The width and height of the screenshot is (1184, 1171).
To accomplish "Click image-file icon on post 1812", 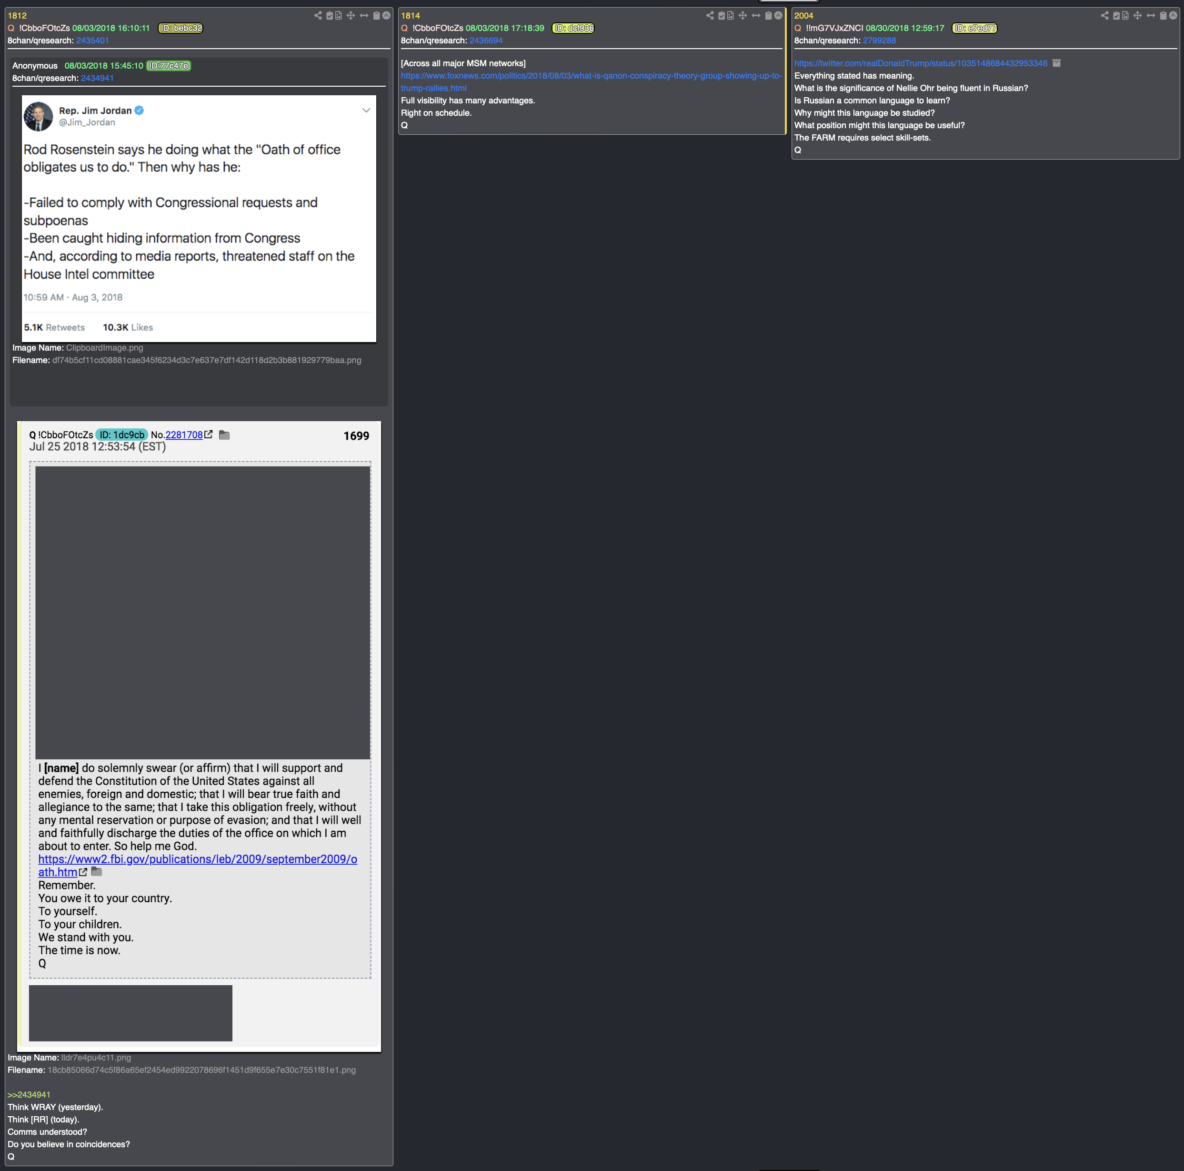I will coord(338,15).
